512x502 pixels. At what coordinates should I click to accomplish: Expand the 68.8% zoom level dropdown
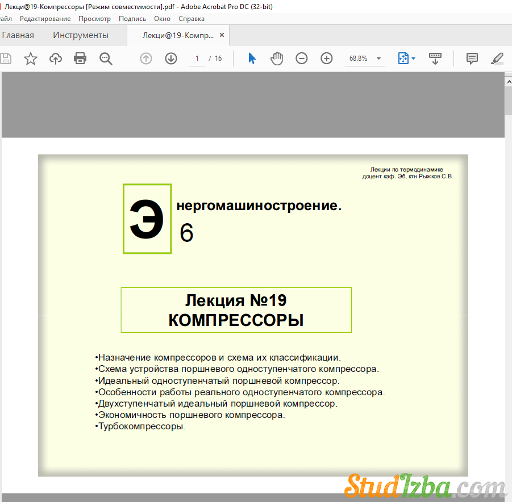(x=378, y=58)
